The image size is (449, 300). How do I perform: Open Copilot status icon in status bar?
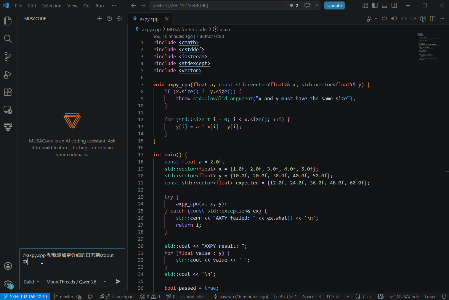click(381, 296)
